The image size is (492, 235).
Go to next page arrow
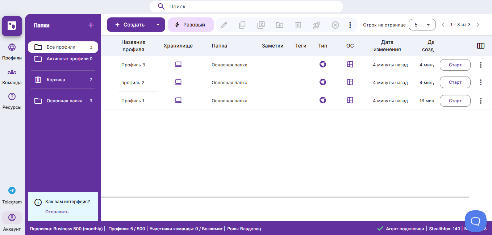(478, 25)
